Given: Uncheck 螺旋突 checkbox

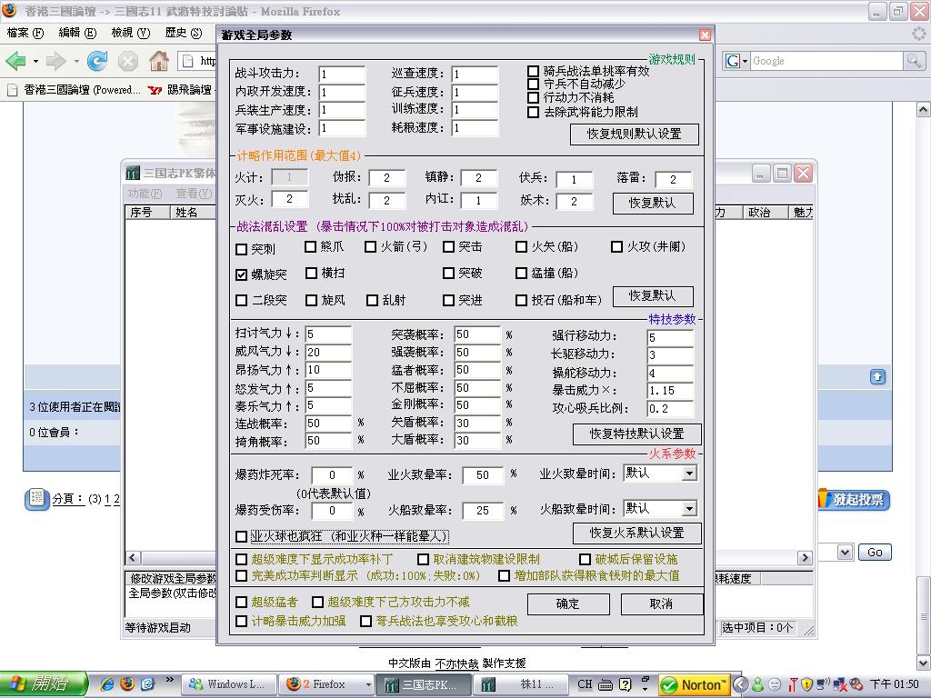Looking at the screenshot, I should point(241,274).
